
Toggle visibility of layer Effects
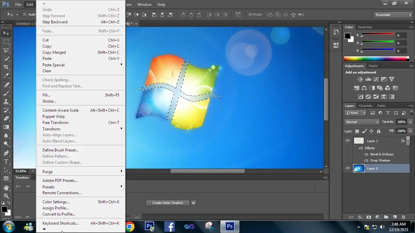(x=361, y=148)
